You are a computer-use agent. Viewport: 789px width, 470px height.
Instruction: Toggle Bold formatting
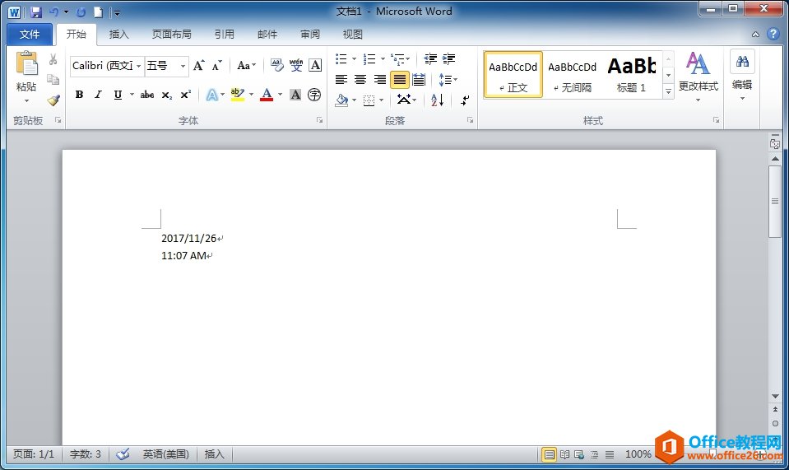pyautogui.click(x=79, y=95)
